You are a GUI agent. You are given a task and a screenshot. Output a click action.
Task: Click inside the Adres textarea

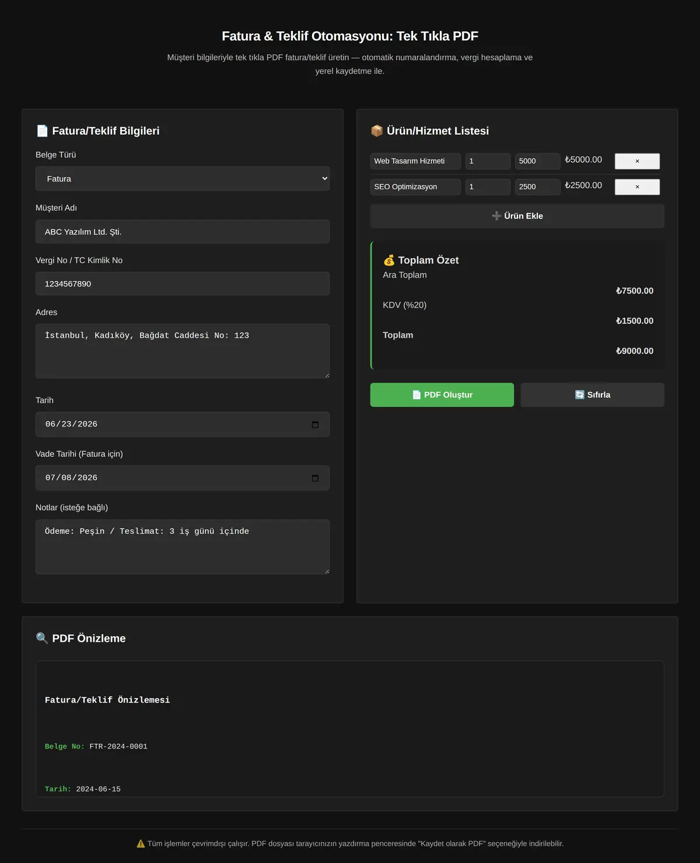pyautogui.click(x=183, y=351)
